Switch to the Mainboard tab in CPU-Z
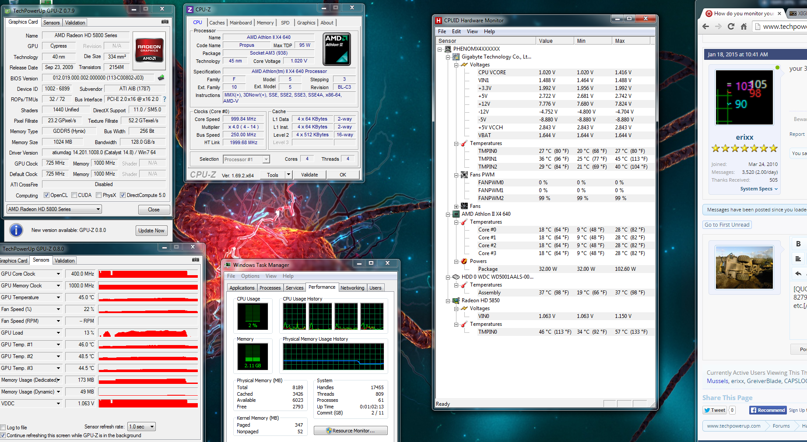This screenshot has height=442, width=807. click(x=241, y=23)
